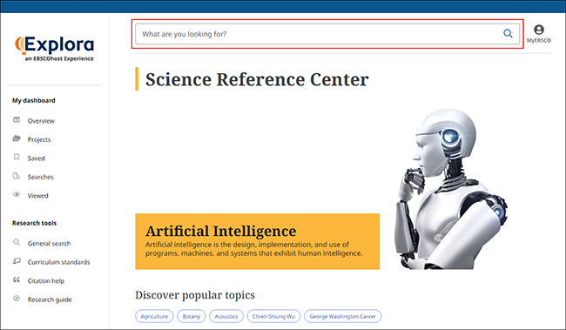
Task: Open the Curriculum standards link
Action: [59, 262]
